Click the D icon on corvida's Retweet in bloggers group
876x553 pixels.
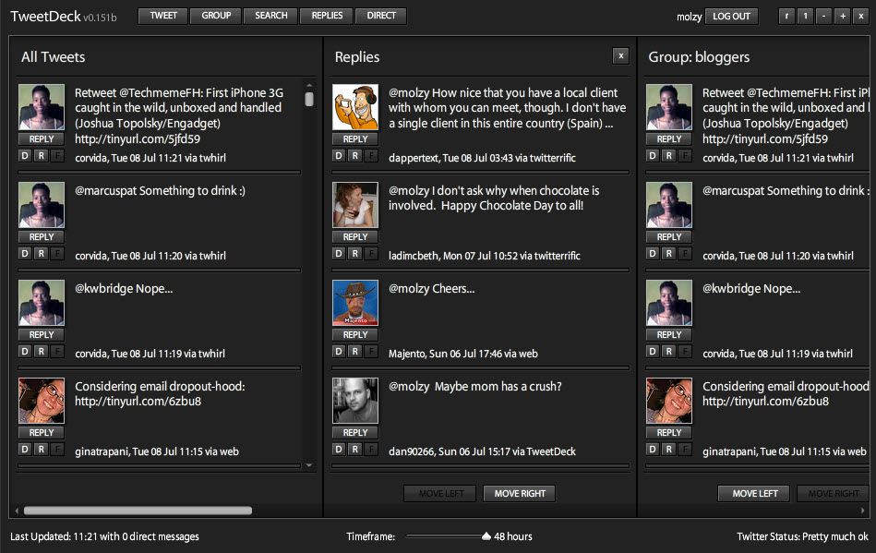(653, 156)
